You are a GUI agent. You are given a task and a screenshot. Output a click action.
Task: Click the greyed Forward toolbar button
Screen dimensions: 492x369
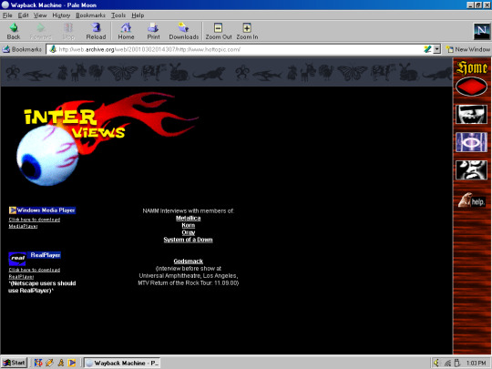point(40,31)
